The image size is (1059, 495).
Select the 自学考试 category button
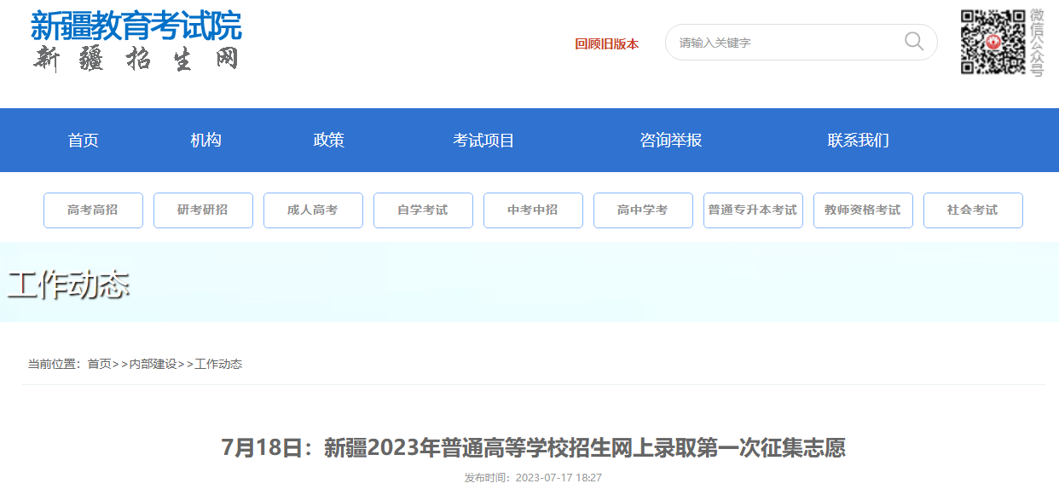tap(423, 210)
